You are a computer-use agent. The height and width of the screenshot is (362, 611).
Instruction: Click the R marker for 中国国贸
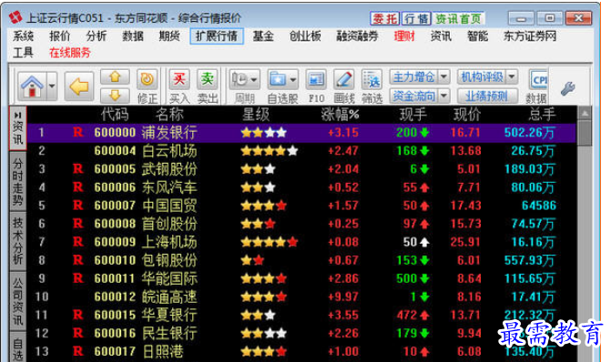click(78, 206)
